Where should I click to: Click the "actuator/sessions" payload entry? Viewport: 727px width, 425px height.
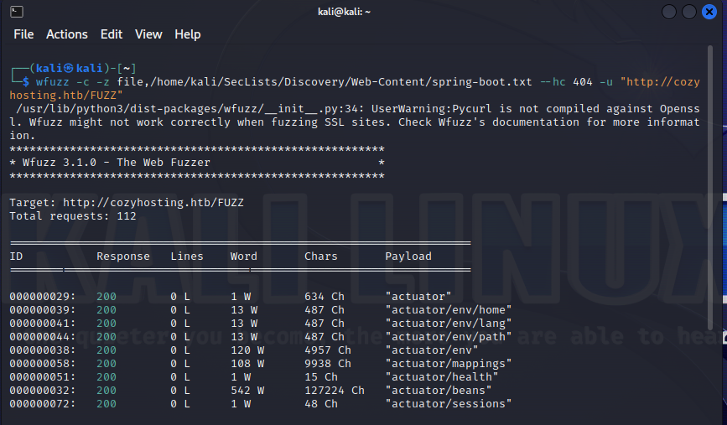(448, 404)
